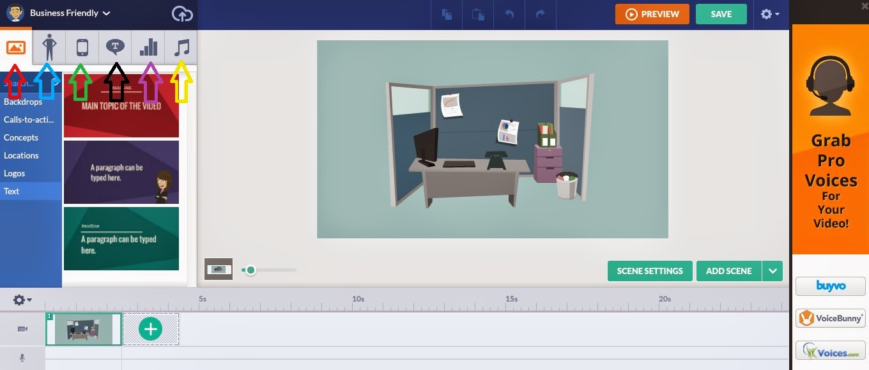The height and width of the screenshot is (370, 869).
Task: Click the PREVIEW button
Action: [x=652, y=14]
